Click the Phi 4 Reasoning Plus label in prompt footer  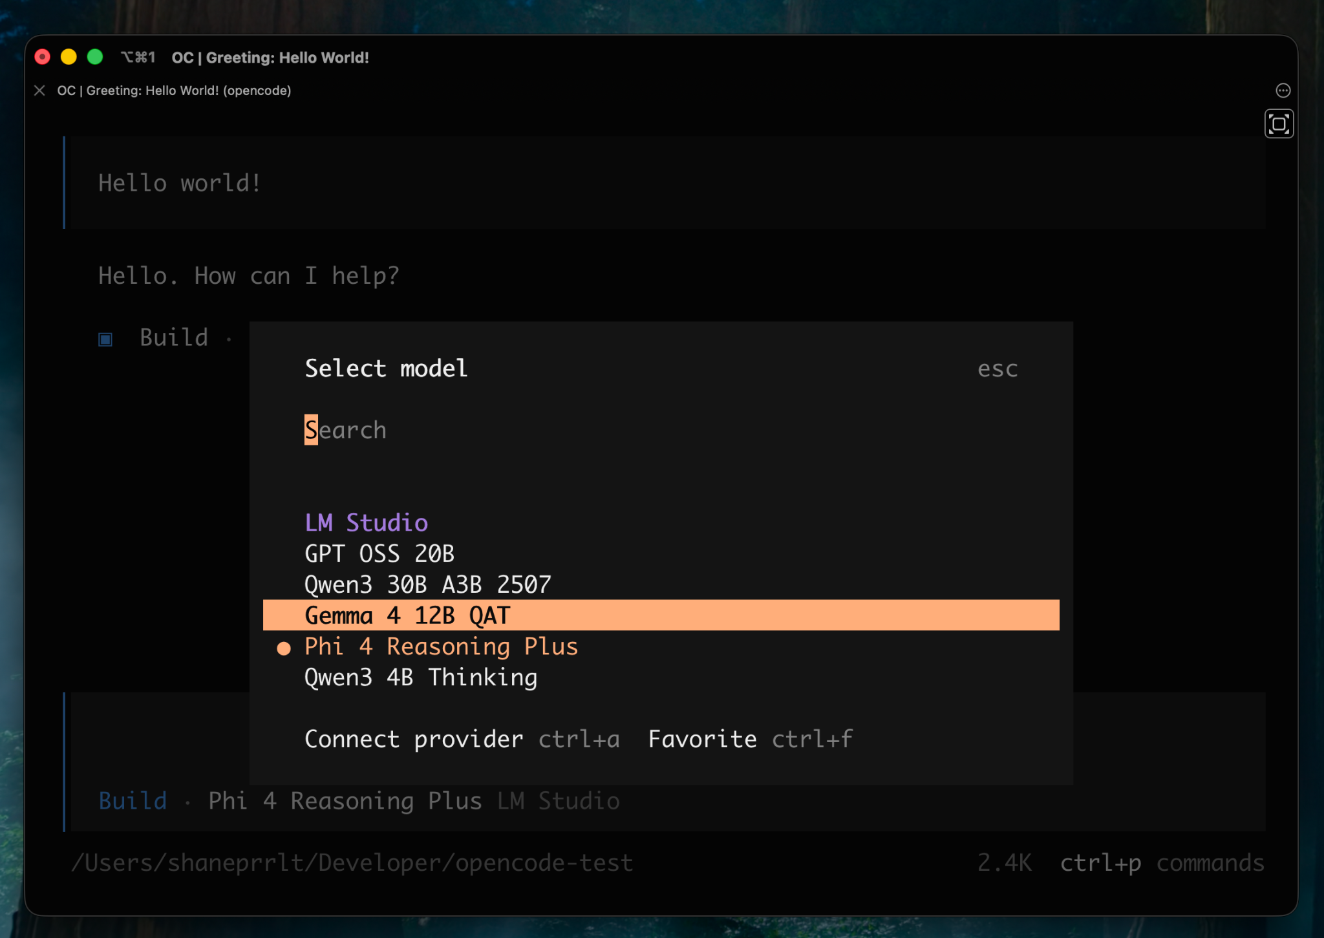point(345,801)
